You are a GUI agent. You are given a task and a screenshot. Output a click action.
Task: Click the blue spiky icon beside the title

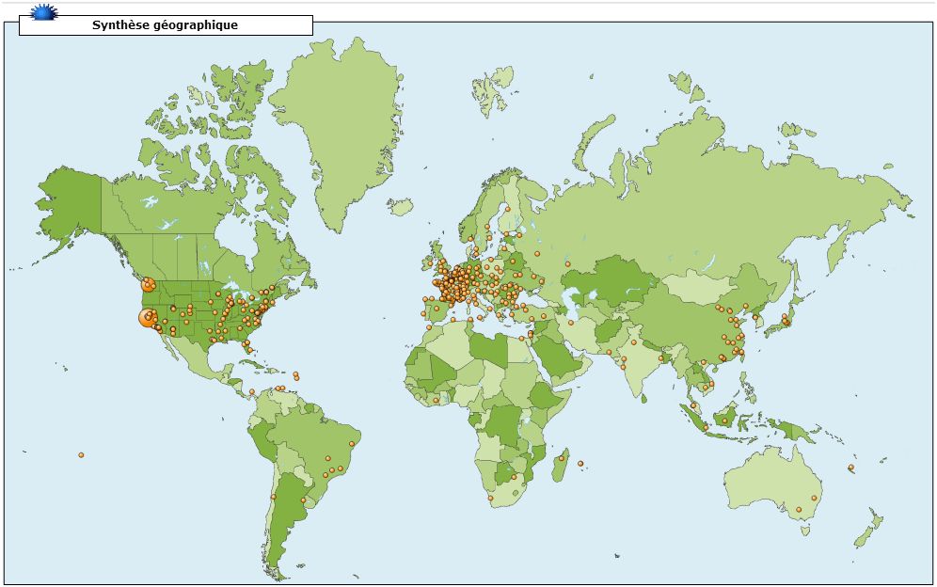(x=43, y=12)
